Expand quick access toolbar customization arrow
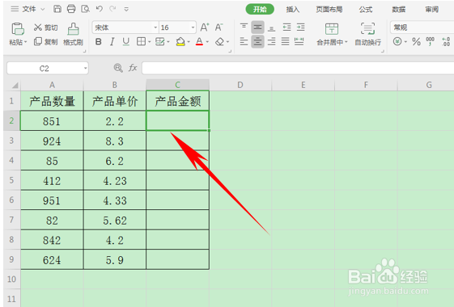The height and width of the screenshot is (307, 454). click(x=126, y=9)
